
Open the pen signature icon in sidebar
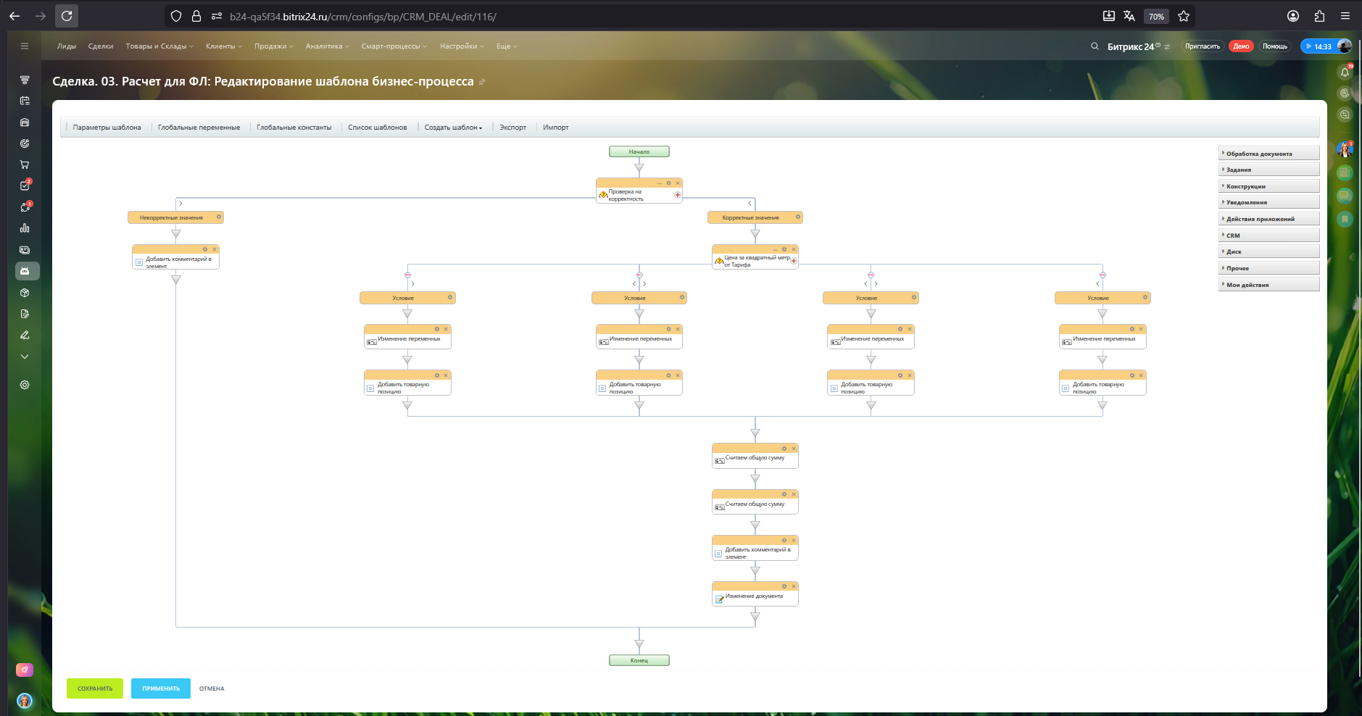coord(25,335)
